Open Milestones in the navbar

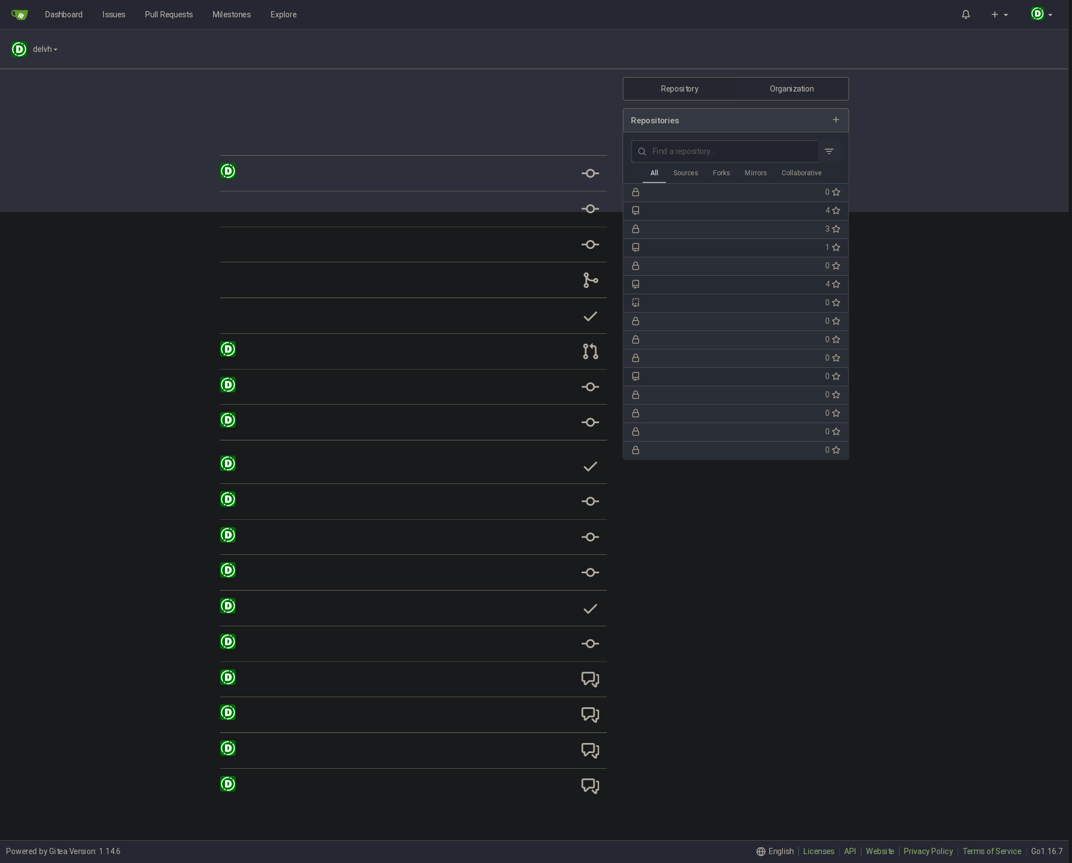click(x=231, y=15)
